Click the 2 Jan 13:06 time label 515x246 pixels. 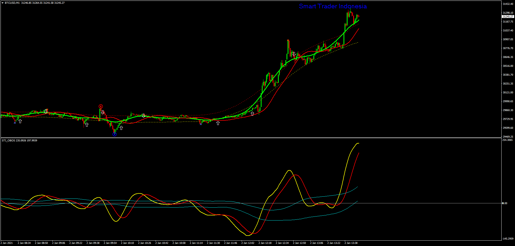[317, 243]
